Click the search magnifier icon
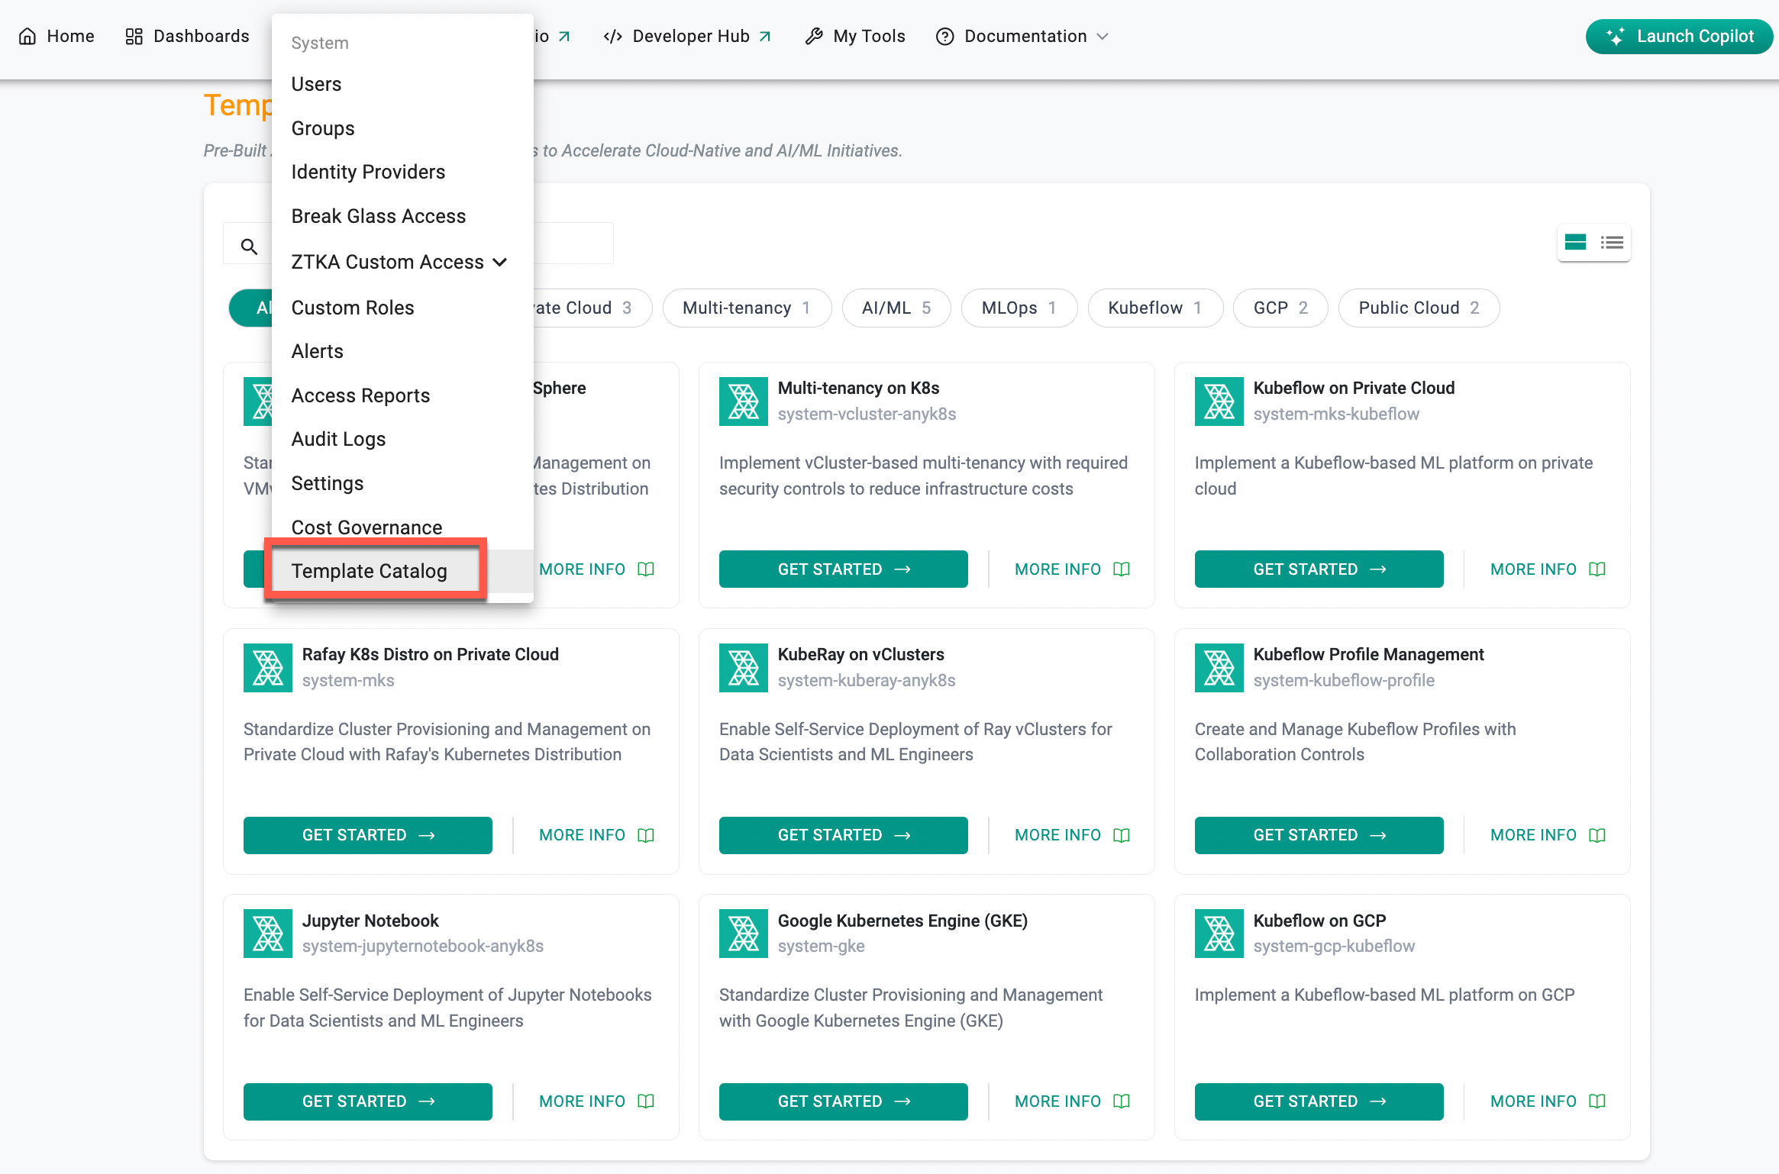Viewport: 1779px width, 1174px height. [x=249, y=246]
